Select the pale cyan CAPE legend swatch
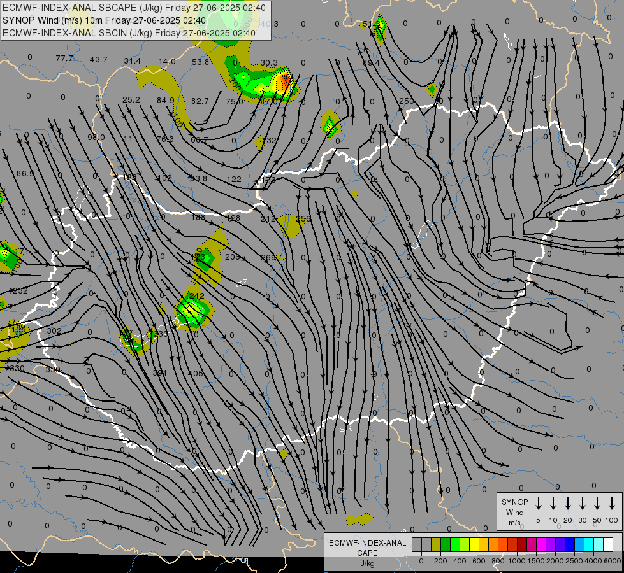 pos(599,544)
